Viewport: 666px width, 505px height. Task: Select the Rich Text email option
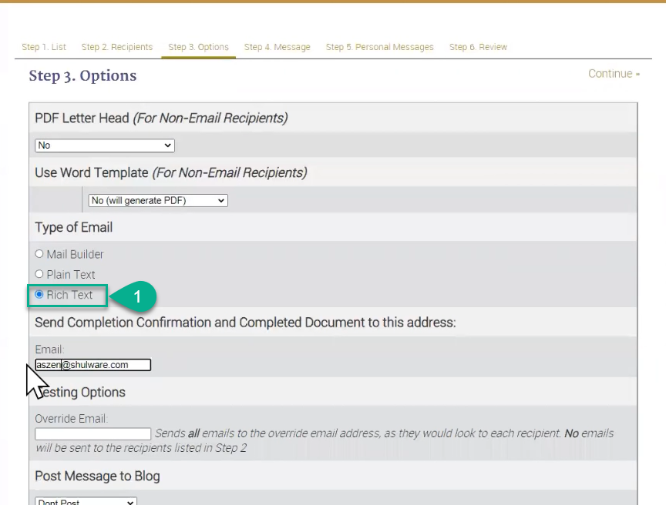click(x=39, y=295)
